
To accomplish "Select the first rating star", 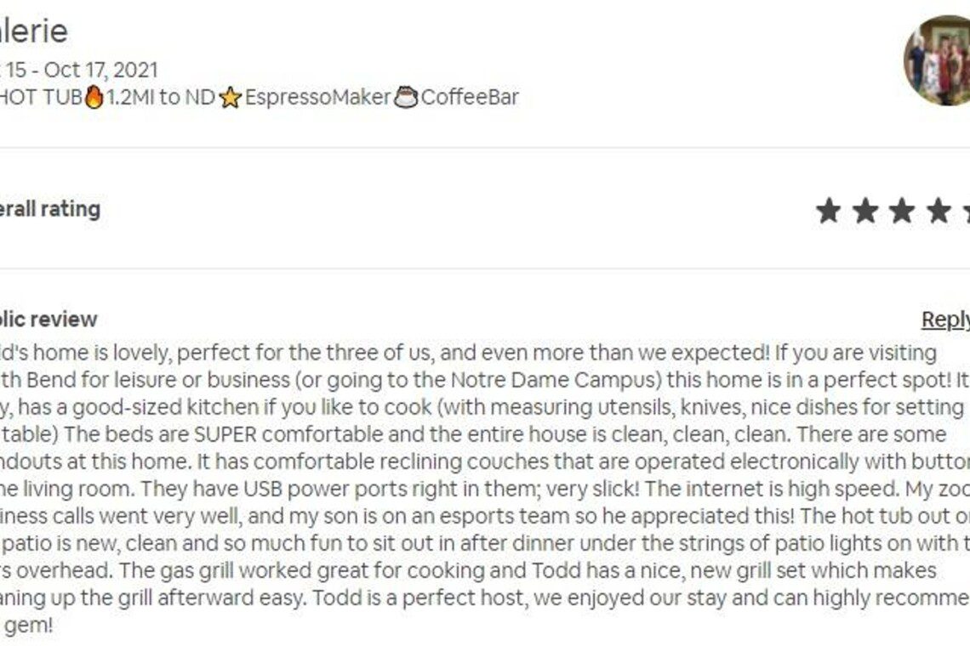I will 829,210.
